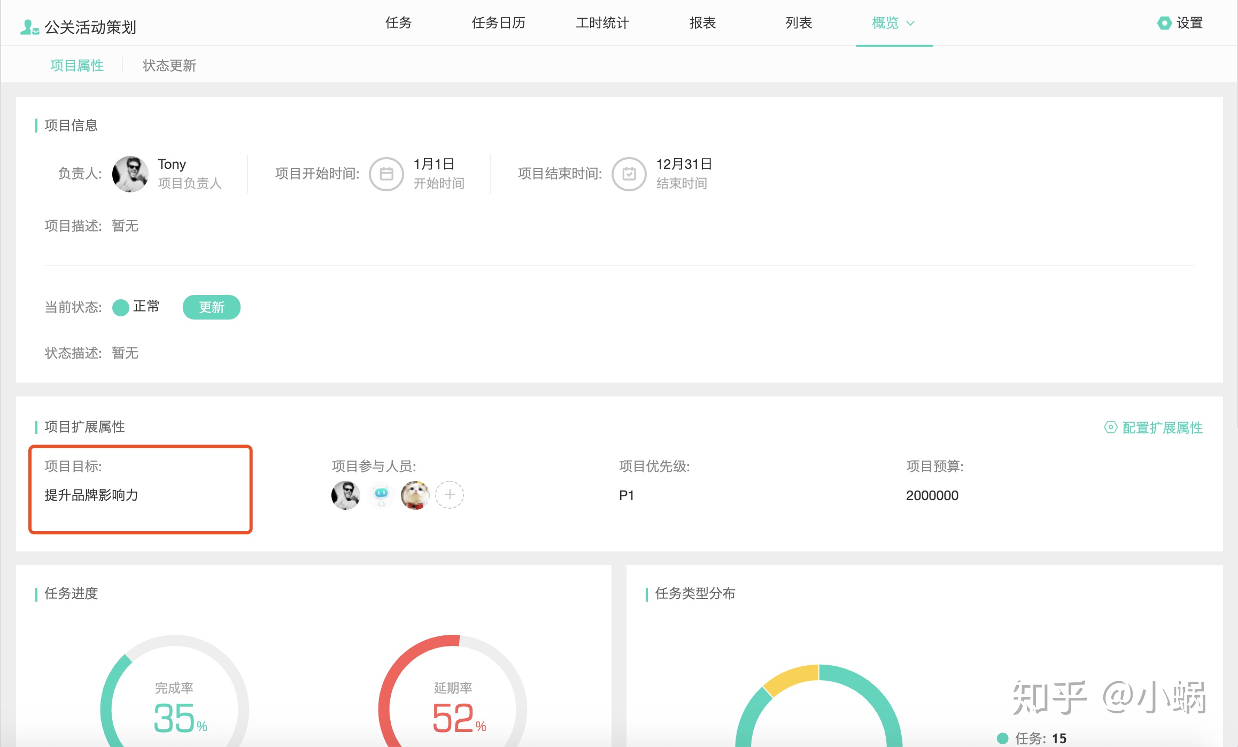This screenshot has width=1238, height=747.
Task: Click the 1月1日 start date value
Action: [x=434, y=164]
